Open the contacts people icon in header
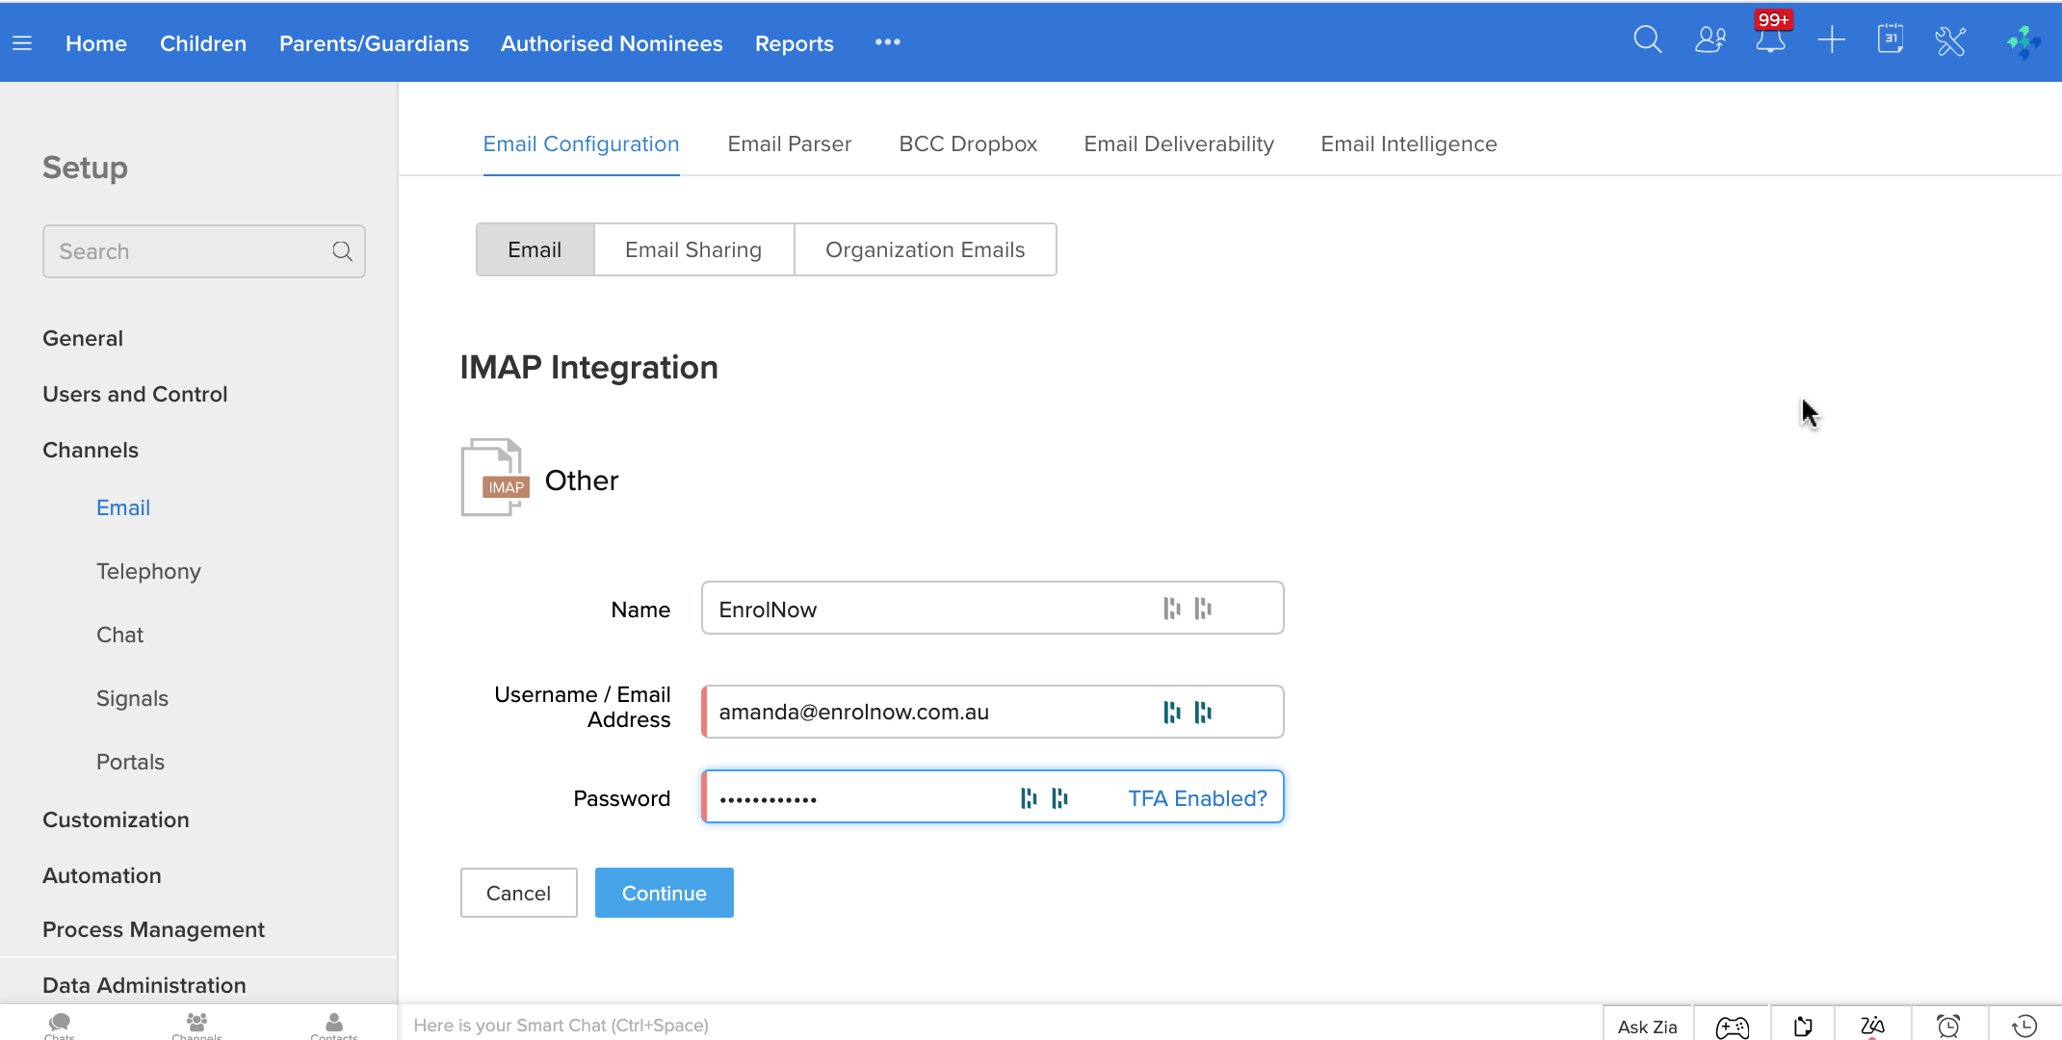Screen dimensions: 2062x1040 pyautogui.click(x=1710, y=40)
